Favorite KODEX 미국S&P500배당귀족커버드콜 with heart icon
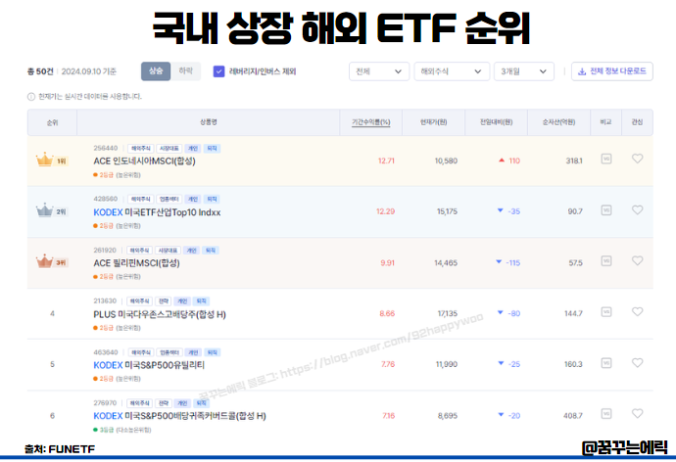Screen dimensions: 676x462 coord(637,413)
